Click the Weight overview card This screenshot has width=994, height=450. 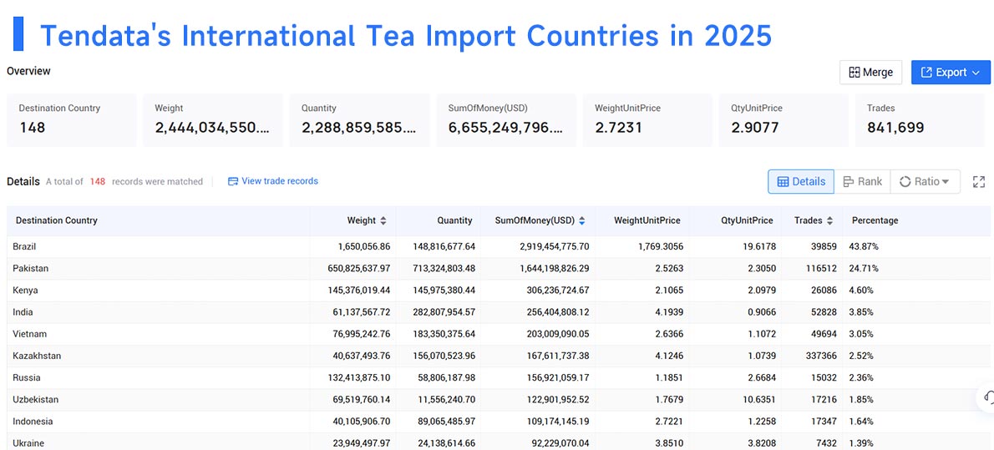coord(212,120)
